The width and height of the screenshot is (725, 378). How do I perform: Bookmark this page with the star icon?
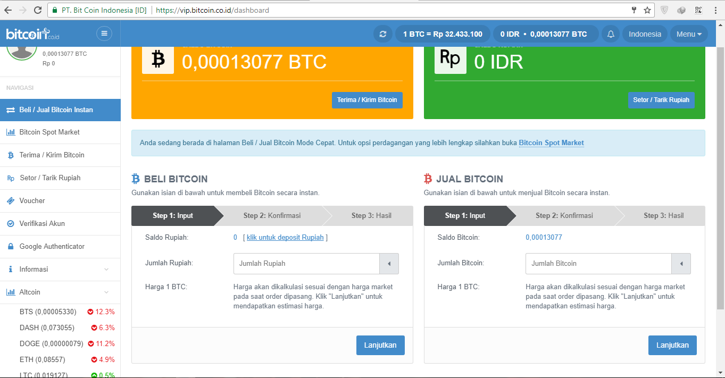(647, 10)
